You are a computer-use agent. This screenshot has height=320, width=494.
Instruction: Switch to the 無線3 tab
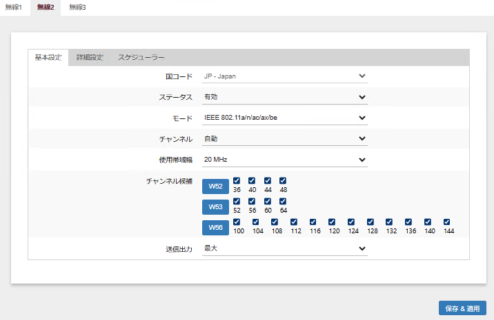pos(78,8)
